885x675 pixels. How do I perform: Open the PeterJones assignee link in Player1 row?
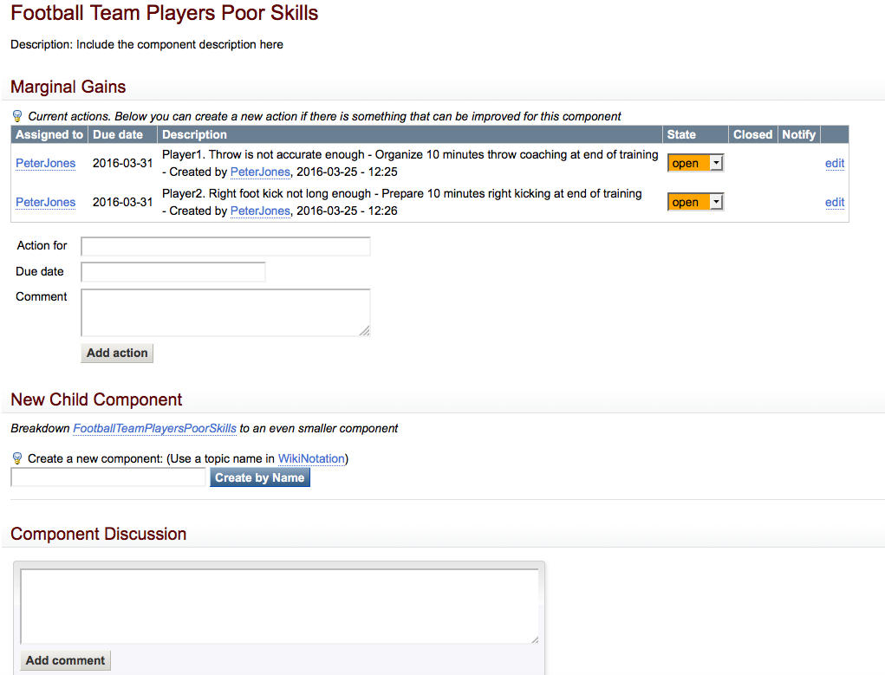[x=46, y=163]
